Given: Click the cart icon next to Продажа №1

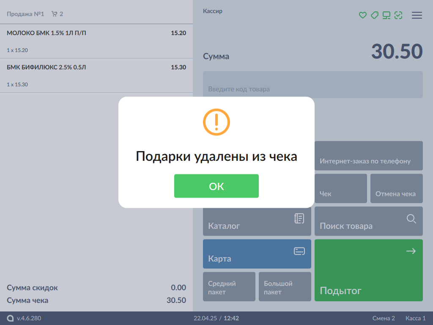Looking at the screenshot, I should [x=54, y=14].
